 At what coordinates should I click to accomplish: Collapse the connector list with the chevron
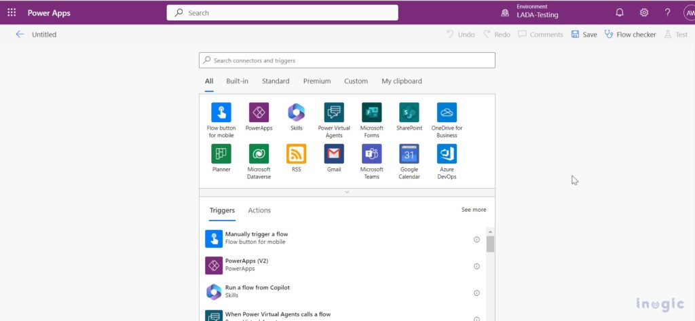click(347, 192)
